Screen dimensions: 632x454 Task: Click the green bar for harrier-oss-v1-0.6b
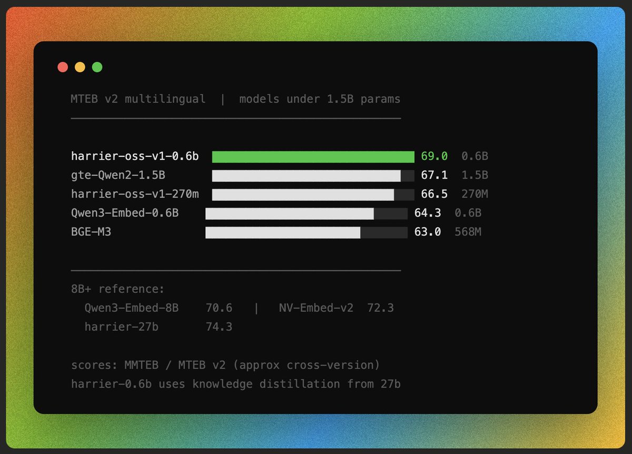[x=313, y=156]
